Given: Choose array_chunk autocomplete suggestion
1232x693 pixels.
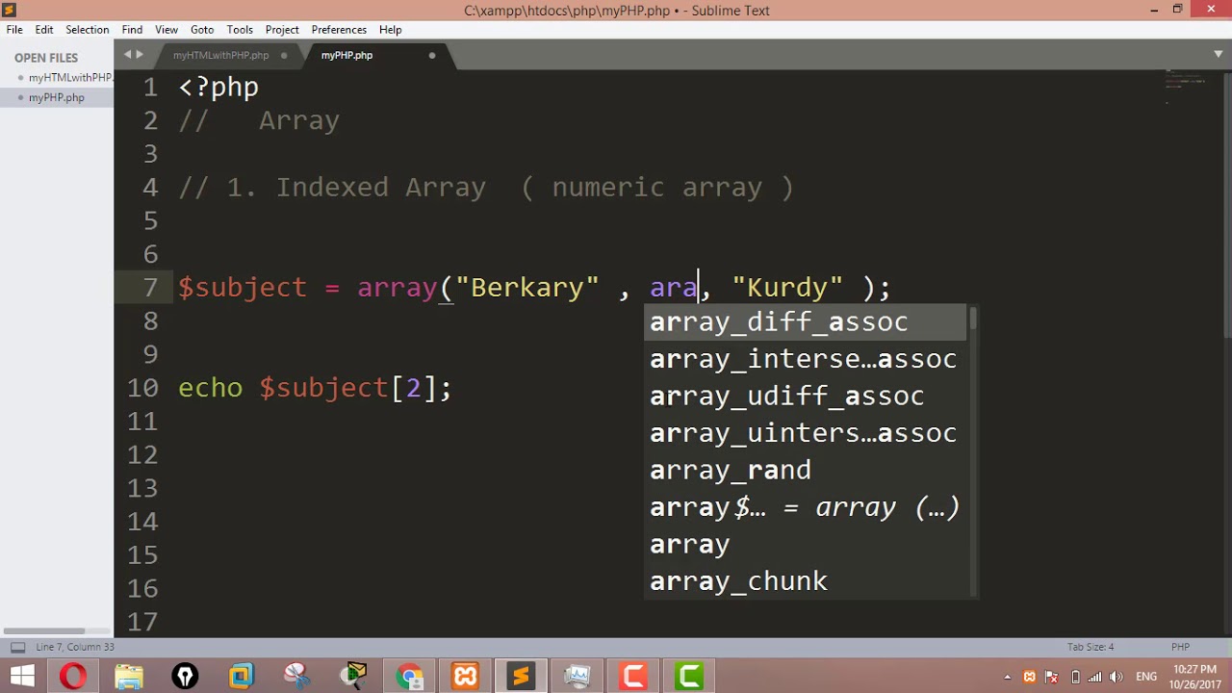Looking at the screenshot, I should pos(806,581).
